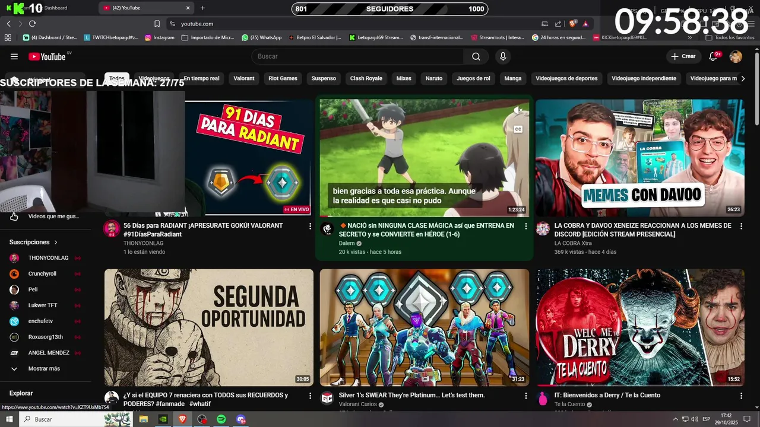Open Spotify from taskbar
The image size is (760, 427).
[x=221, y=419]
